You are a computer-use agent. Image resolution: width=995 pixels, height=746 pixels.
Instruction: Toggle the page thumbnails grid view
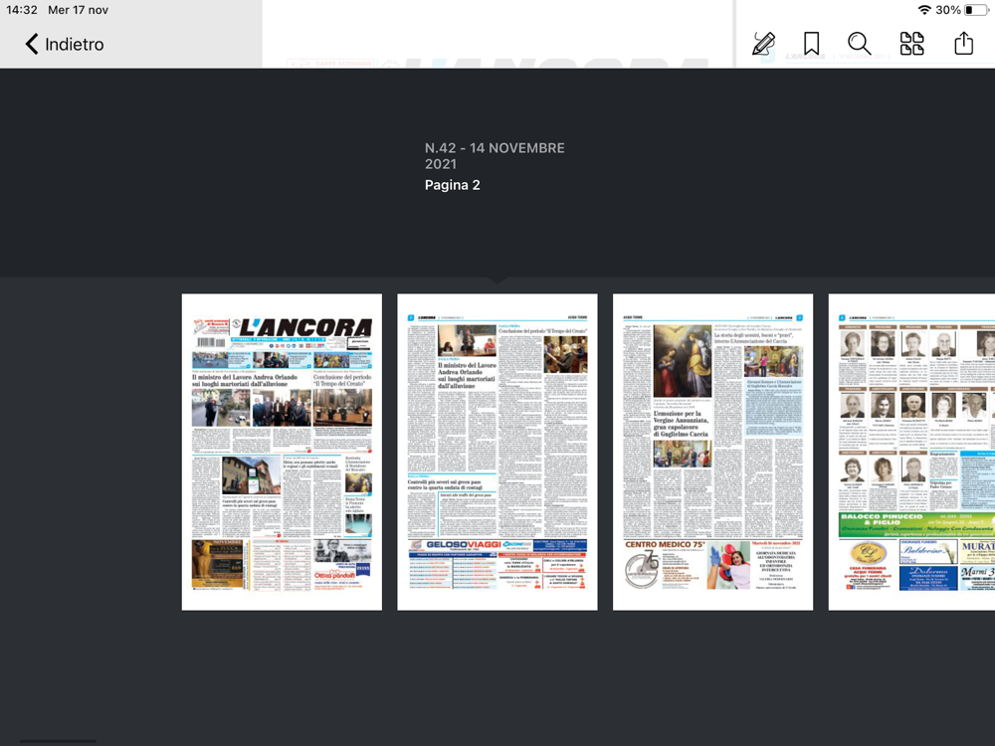point(911,44)
